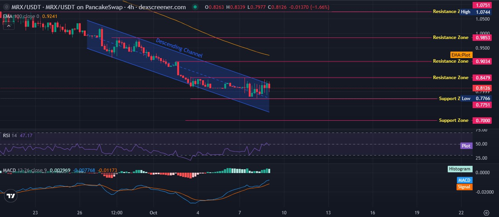Click the EMA value 0.9241
Screen dimensions: 499x217
coord(49,16)
